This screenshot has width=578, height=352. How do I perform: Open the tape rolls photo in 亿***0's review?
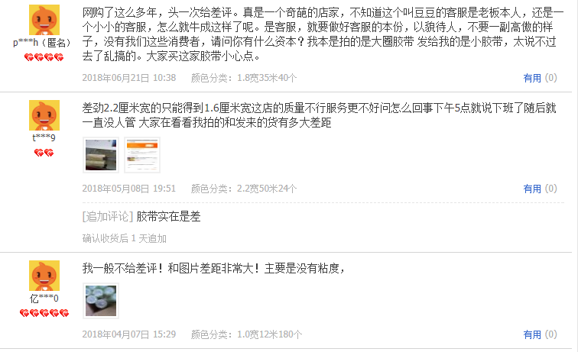tap(101, 301)
